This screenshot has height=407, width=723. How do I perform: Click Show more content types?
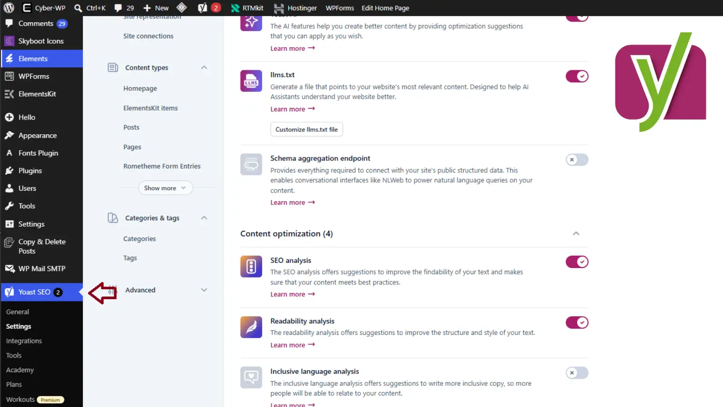click(x=165, y=188)
